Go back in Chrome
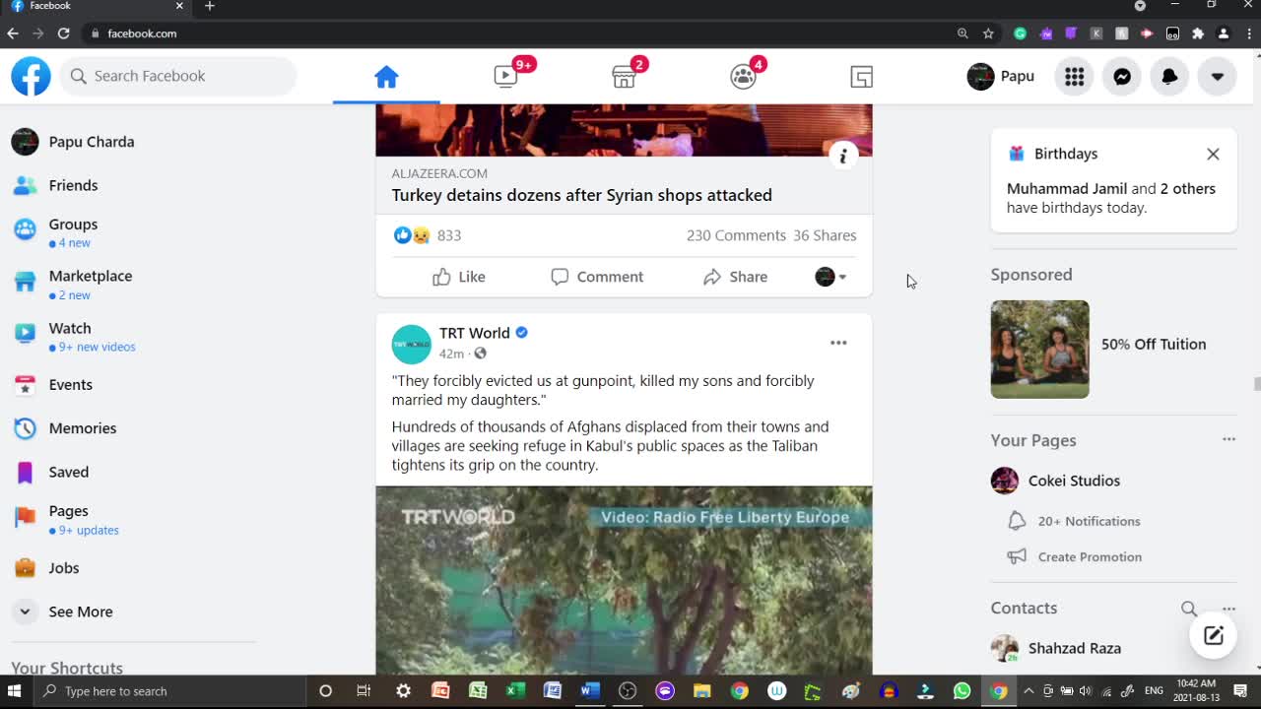This screenshot has width=1261, height=709. (13, 33)
